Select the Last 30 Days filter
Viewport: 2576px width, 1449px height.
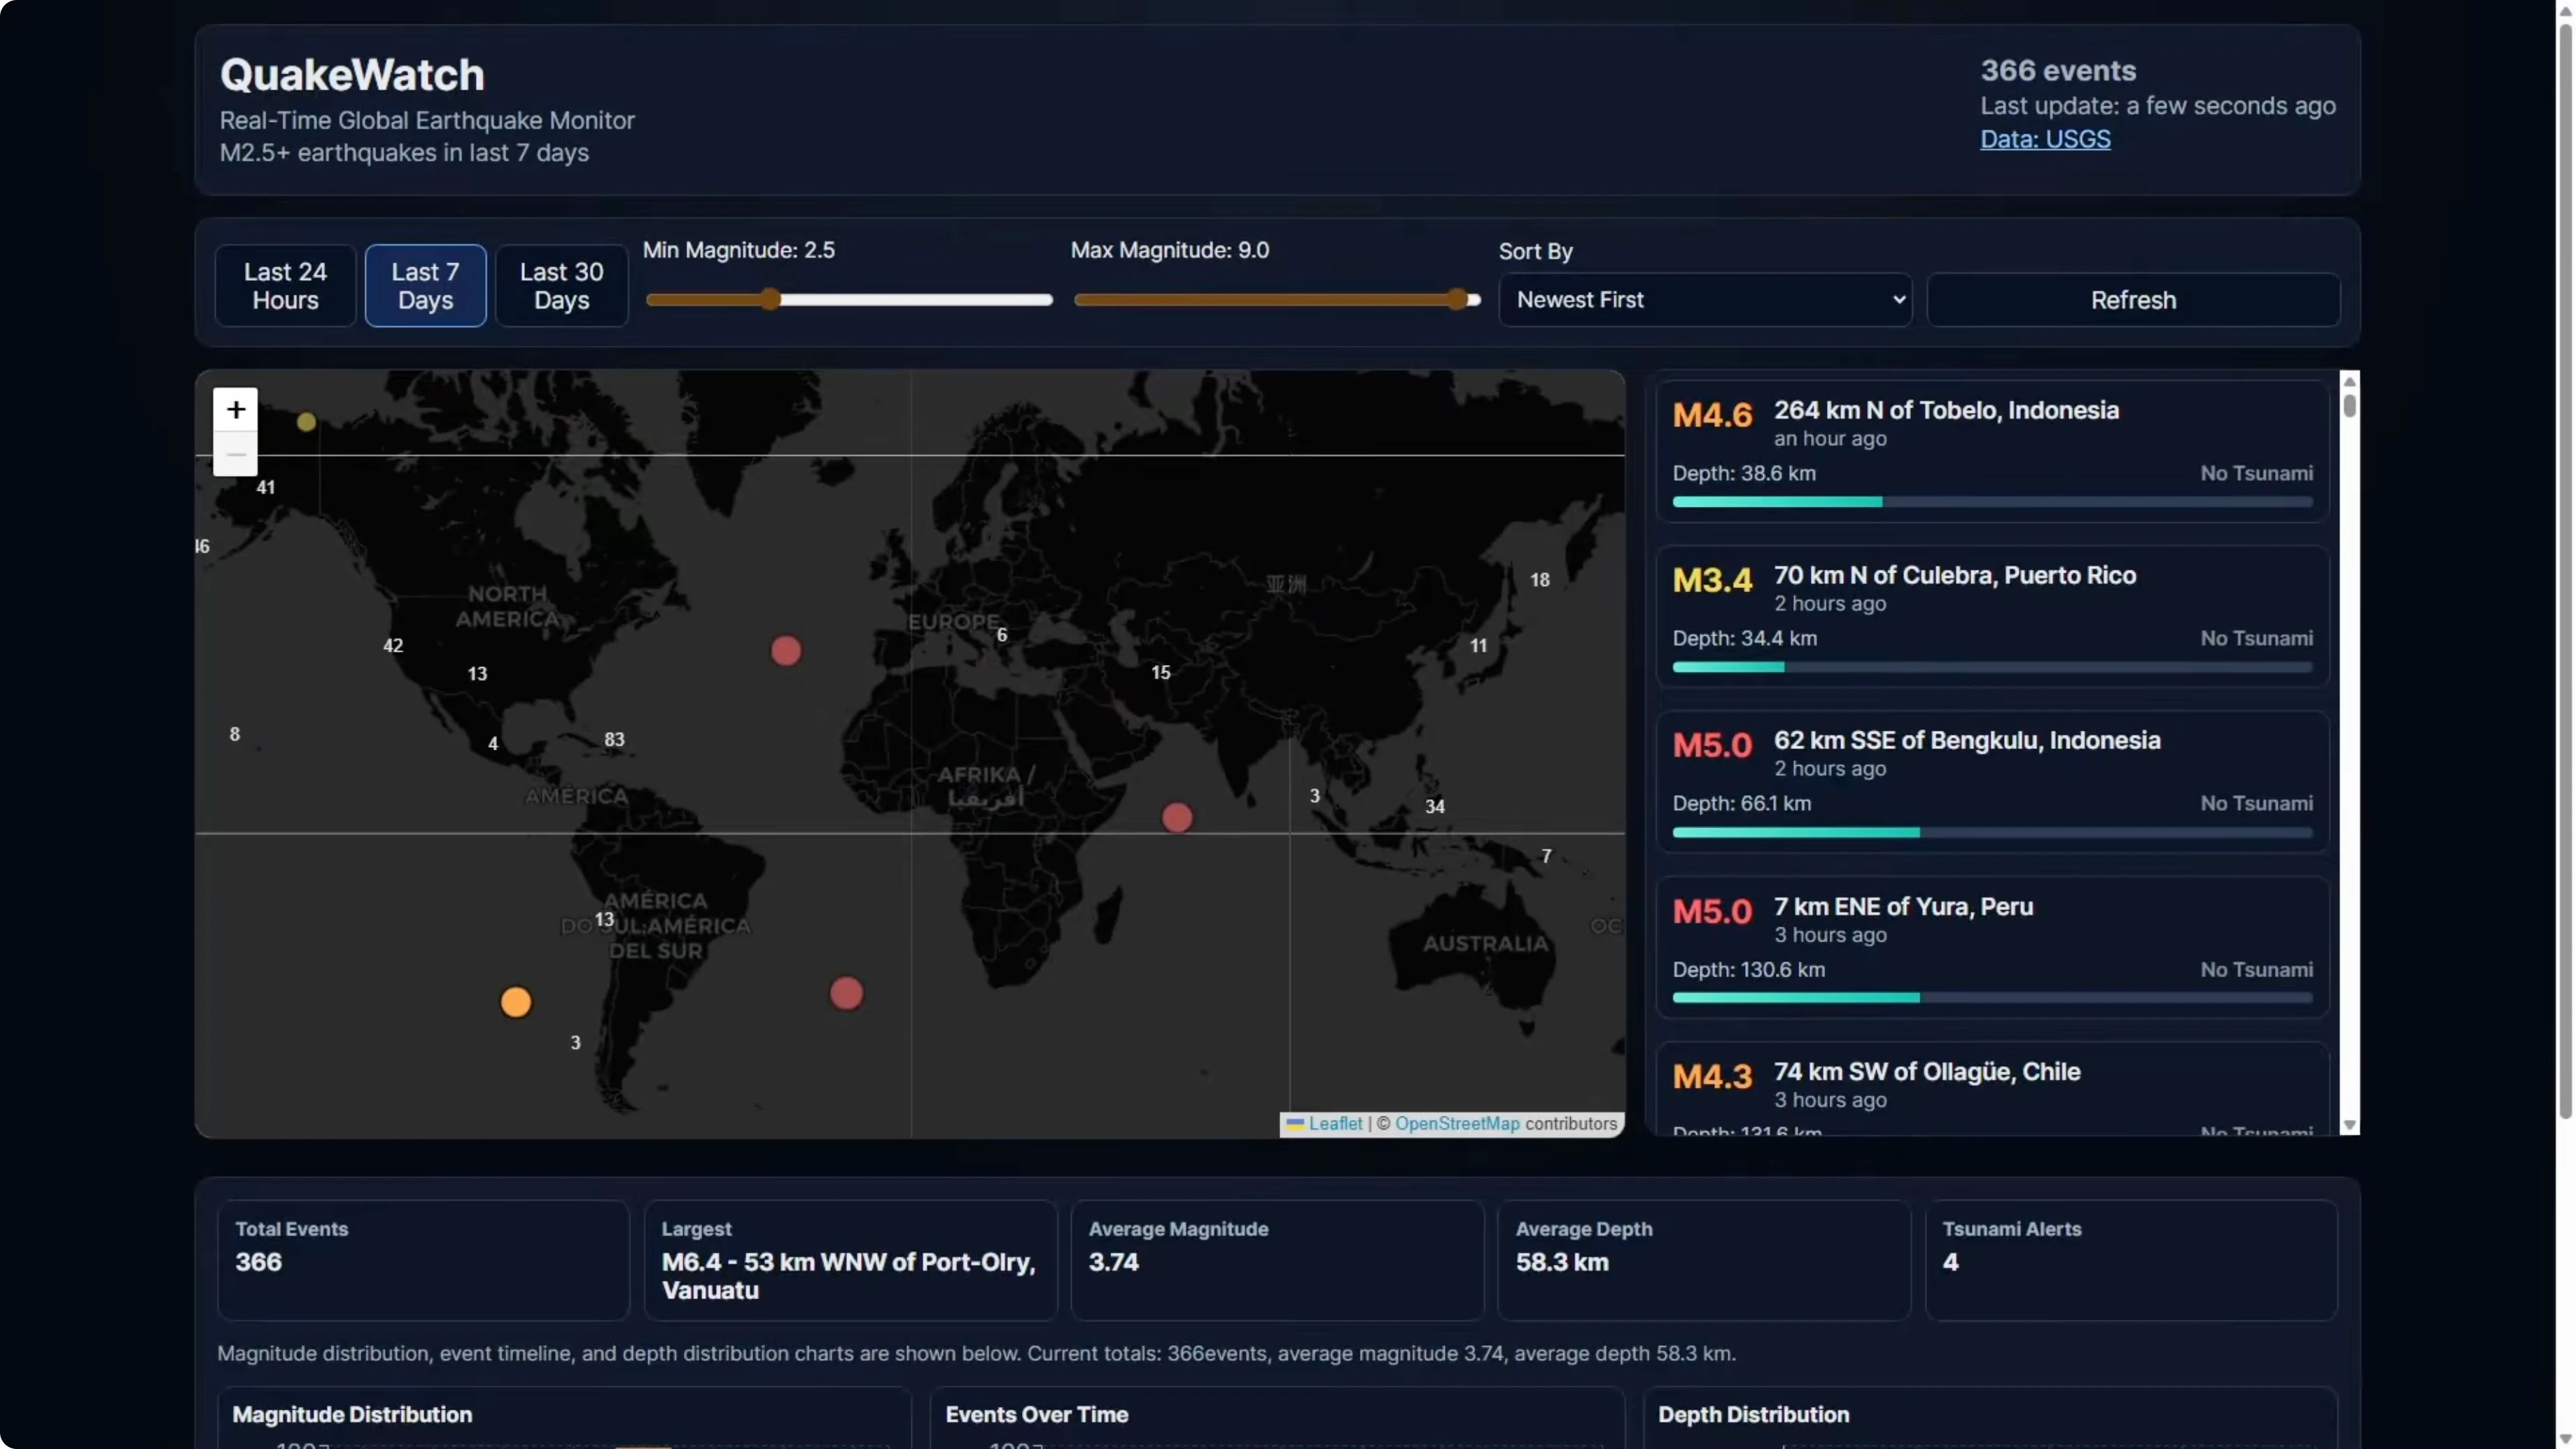pyautogui.click(x=561, y=286)
